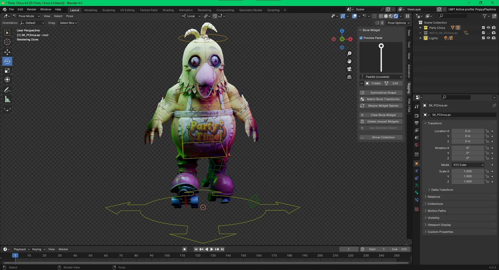This screenshot has height=270, width=499.
Task: Open the Output properties tab icon
Action: 417,123
